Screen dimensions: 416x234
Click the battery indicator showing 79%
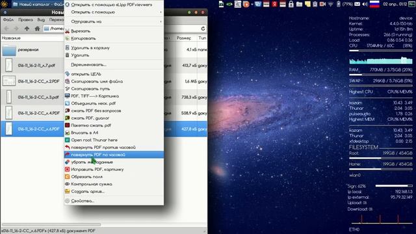pyautogui.click(x=344, y=5)
